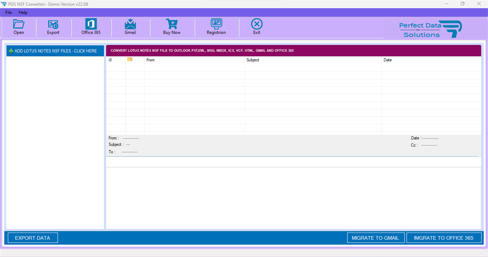Open the File menu
488x257 pixels.
[8, 12]
